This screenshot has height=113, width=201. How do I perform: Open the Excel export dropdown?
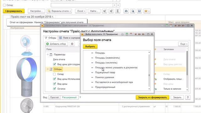click(81, 11)
